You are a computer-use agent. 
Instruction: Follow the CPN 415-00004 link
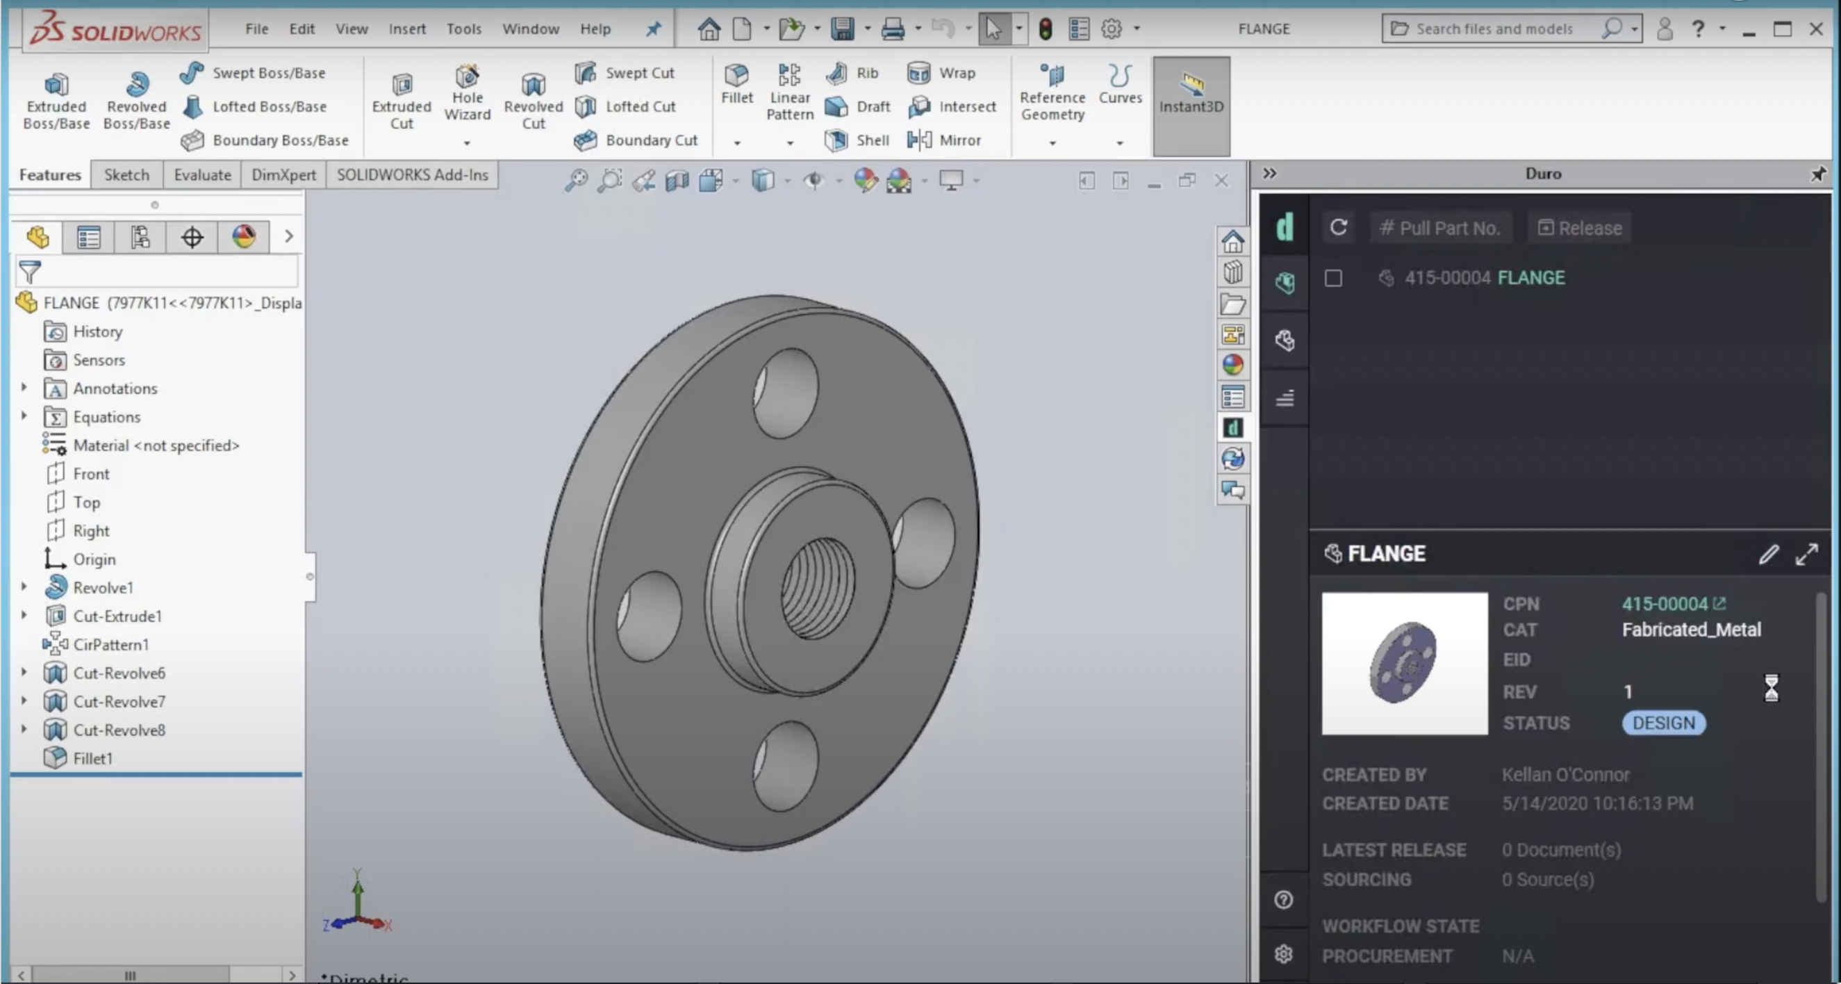pos(1665,605)
